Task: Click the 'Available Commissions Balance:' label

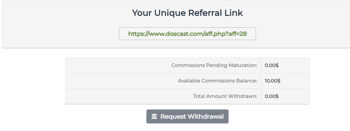Action: [x=218, y=81]
